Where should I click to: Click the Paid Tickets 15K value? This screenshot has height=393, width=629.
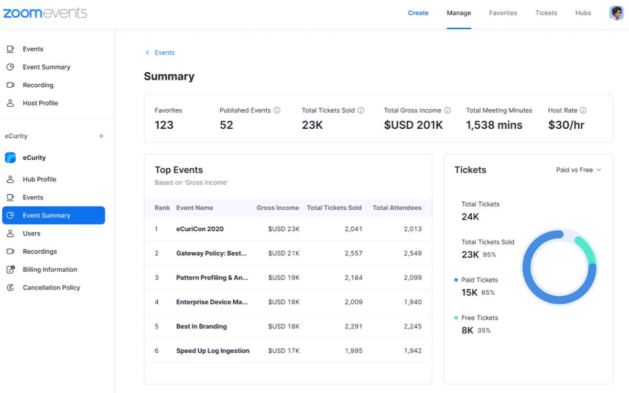469,293
